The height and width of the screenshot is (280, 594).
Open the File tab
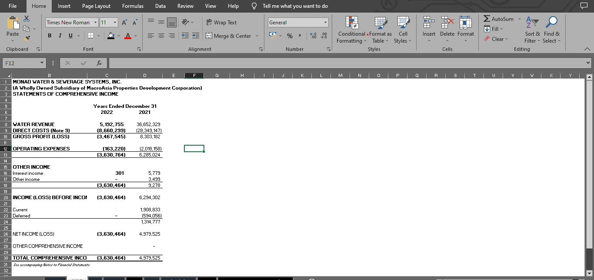[x=13, y=6]
